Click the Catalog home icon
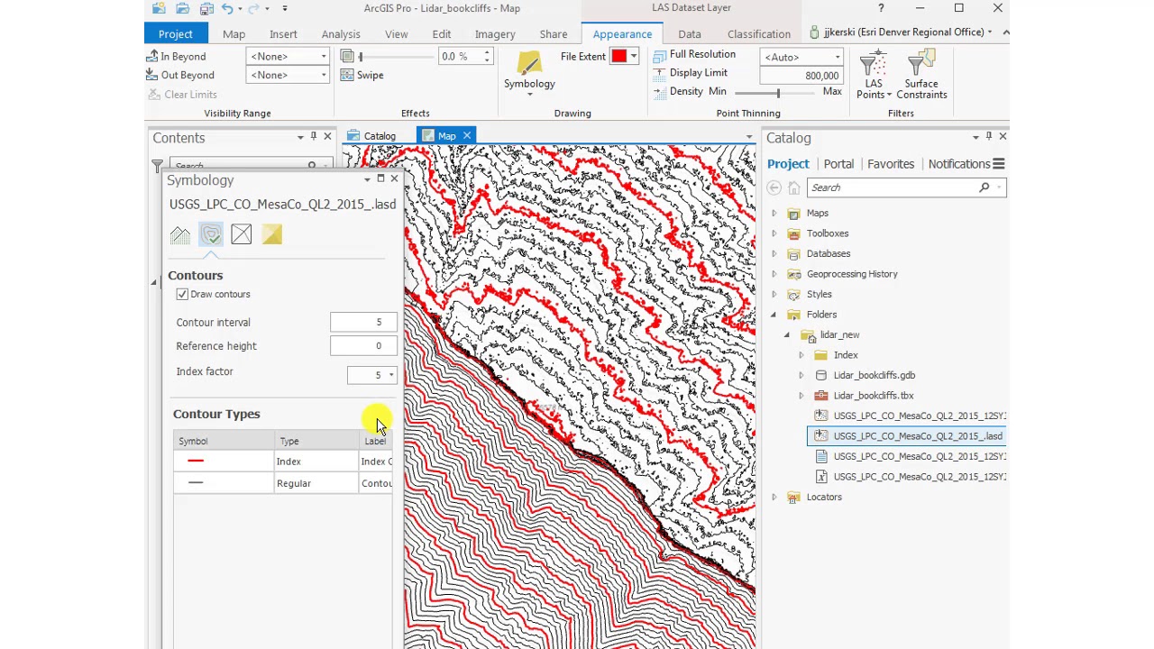 [x=793, y=187]
